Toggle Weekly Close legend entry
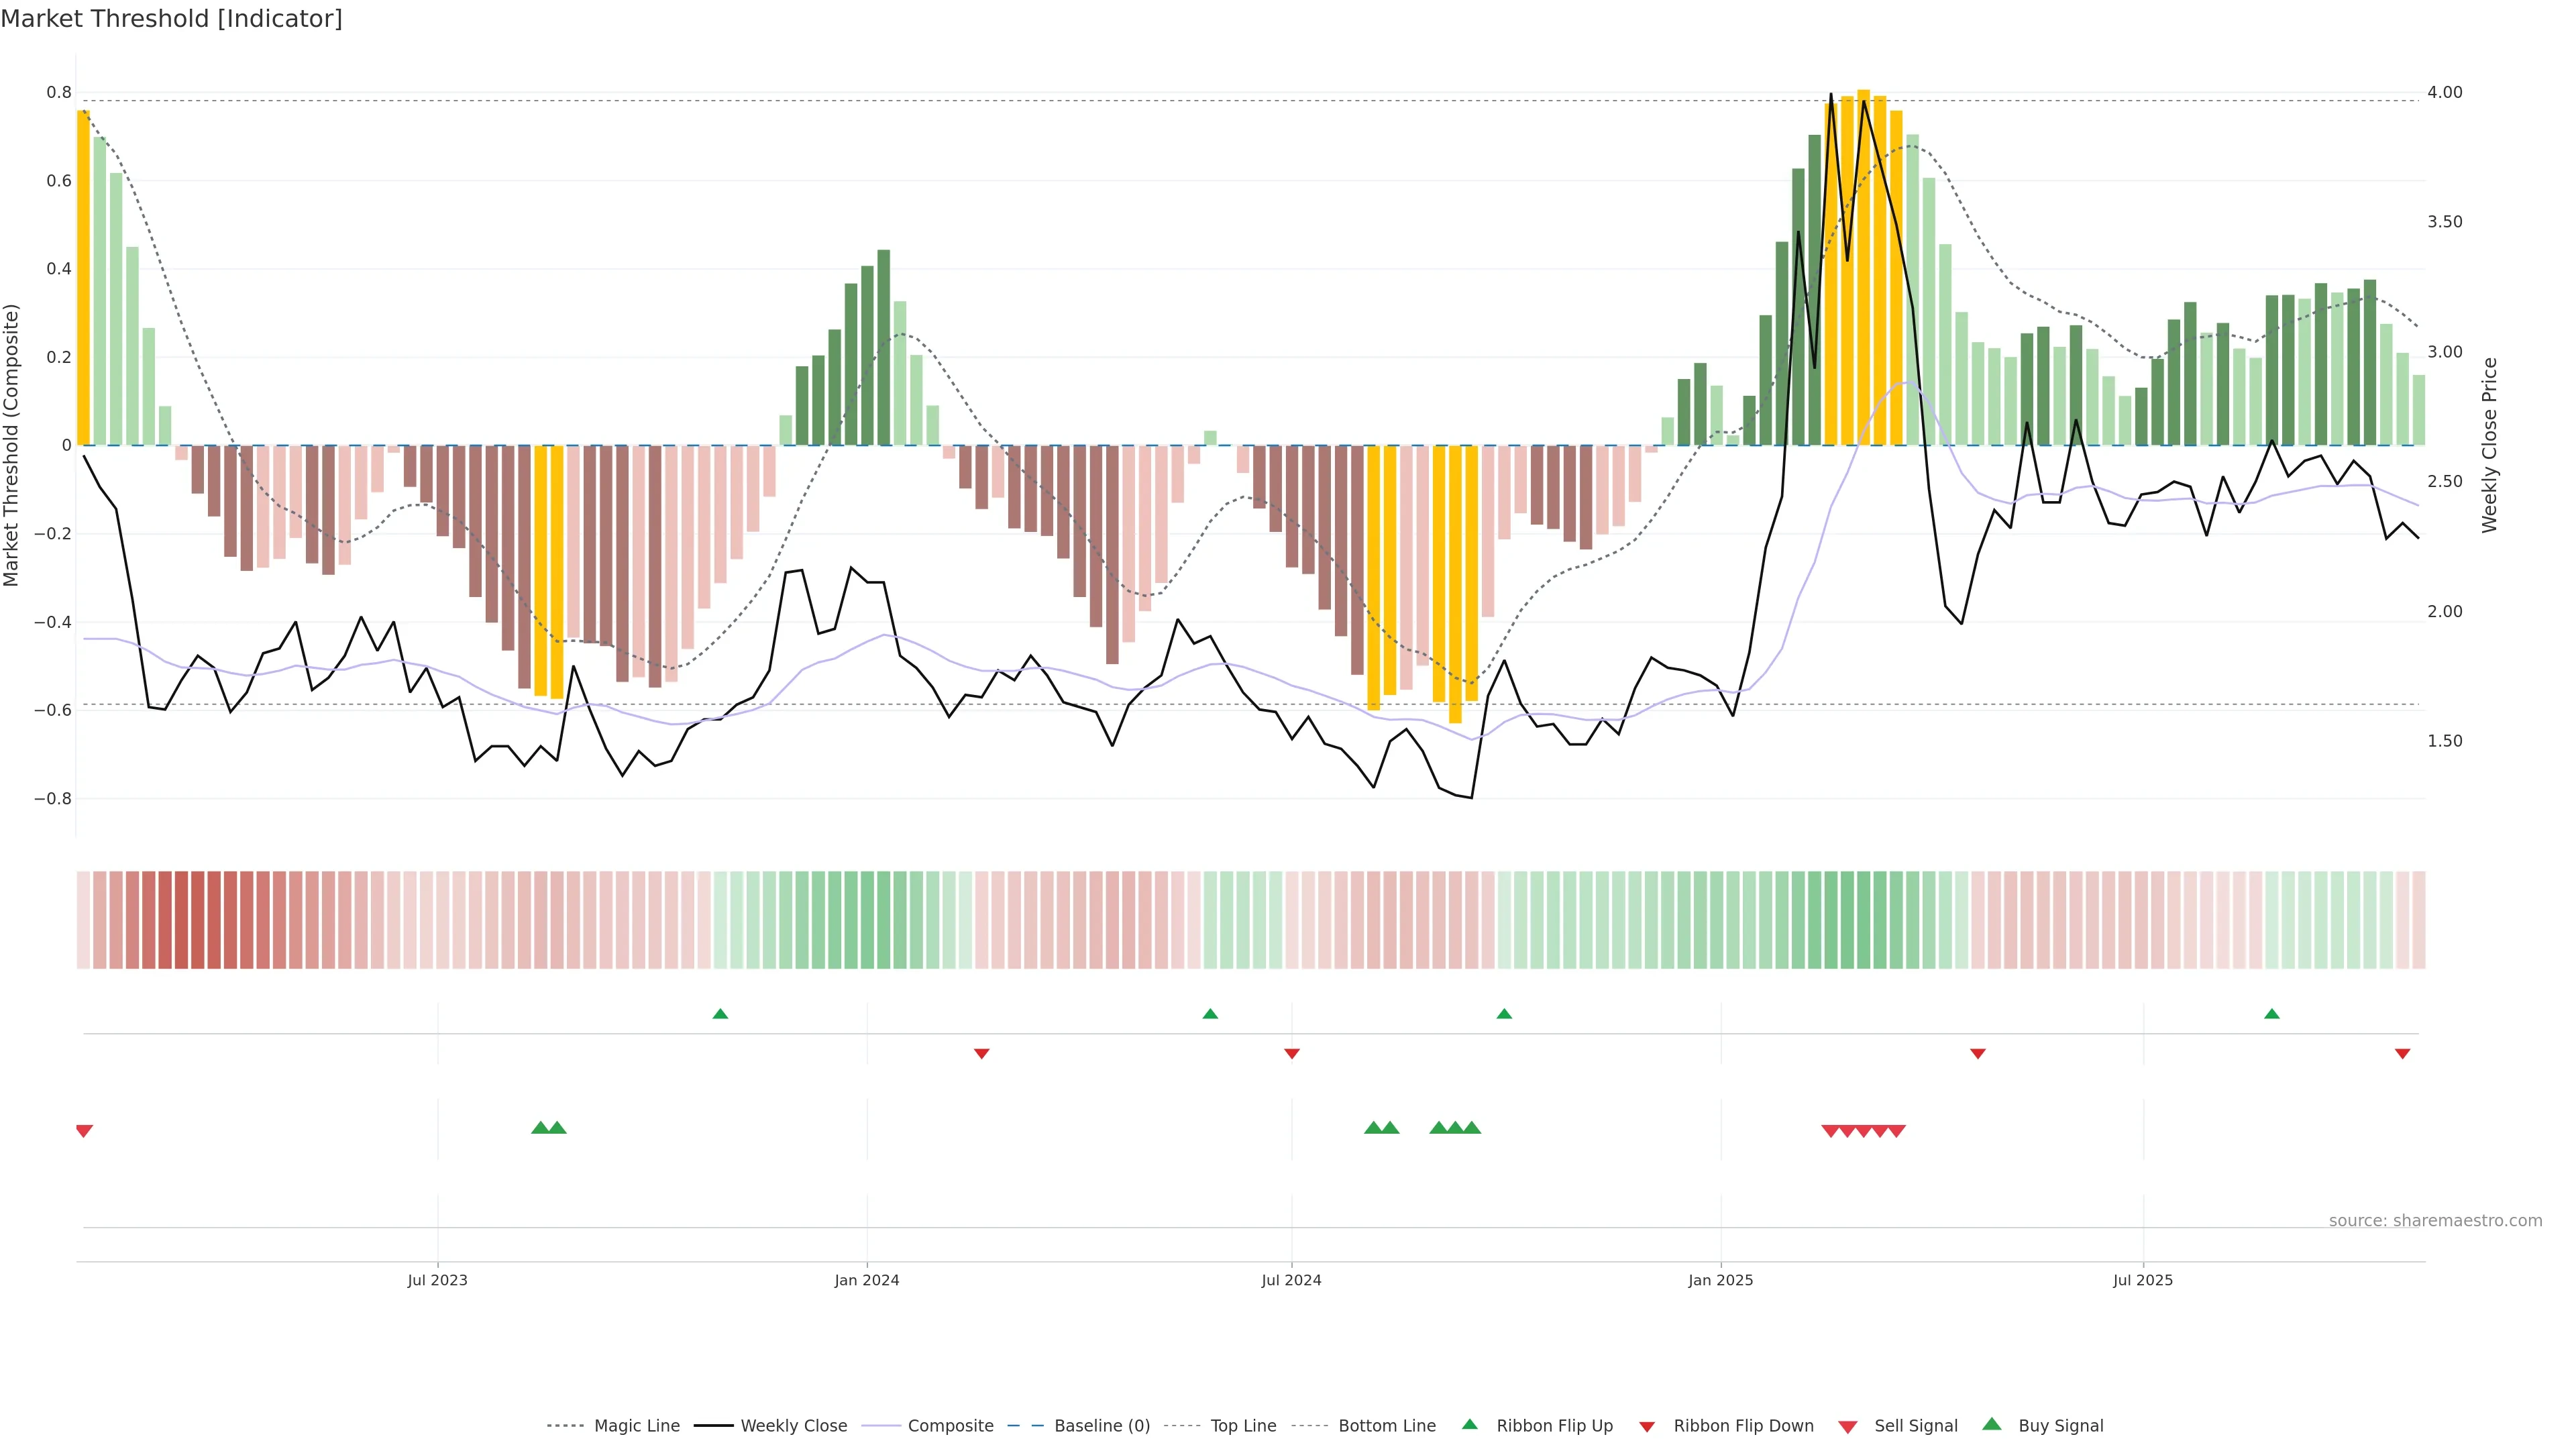 point(793,1425)
